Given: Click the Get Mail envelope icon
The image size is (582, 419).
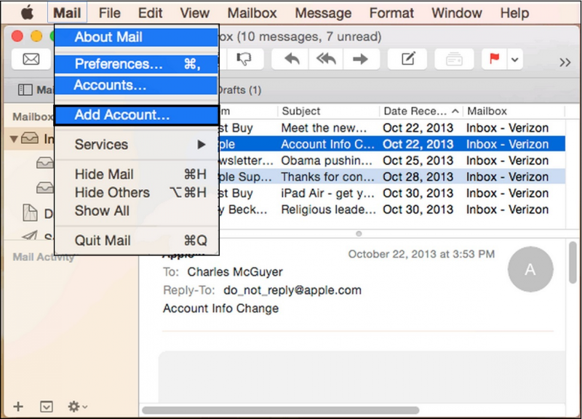Looking at the screenshot, I should 31,59.
